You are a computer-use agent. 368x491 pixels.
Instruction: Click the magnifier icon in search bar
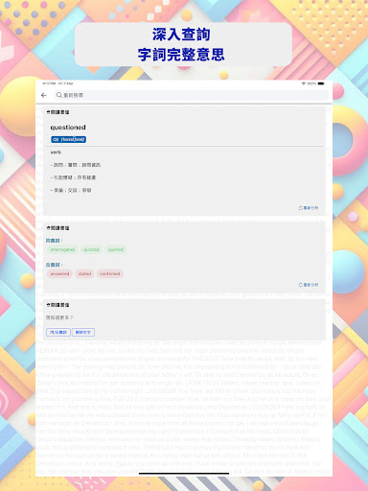[x=58, y=95]
